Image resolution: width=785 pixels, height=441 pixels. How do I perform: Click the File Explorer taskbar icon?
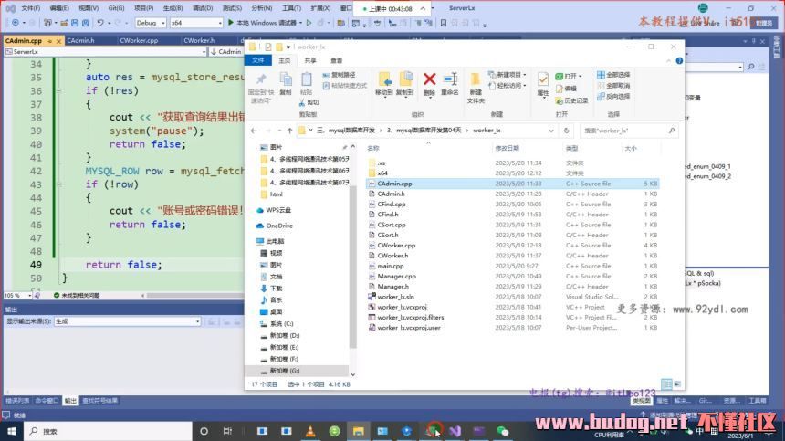click(x=359, y=431)
